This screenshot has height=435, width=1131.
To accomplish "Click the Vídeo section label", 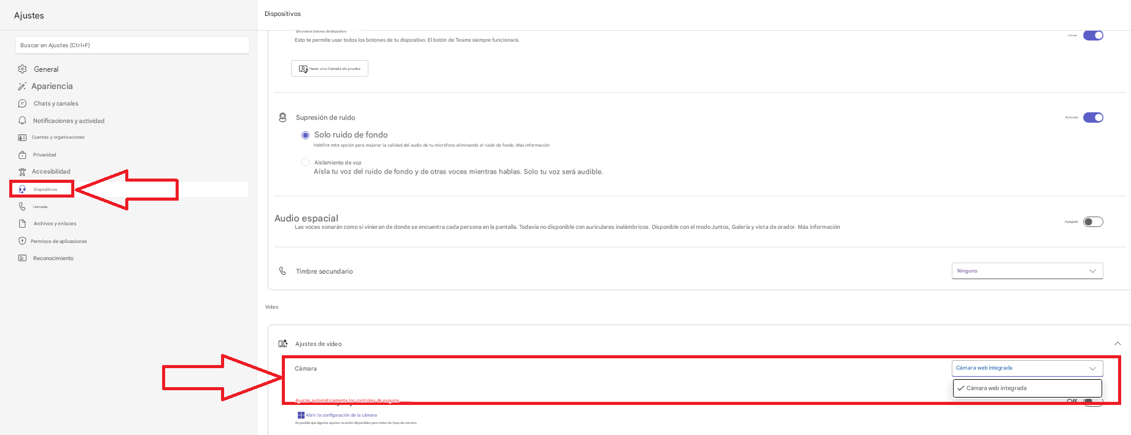I will (x=271, y=307).
